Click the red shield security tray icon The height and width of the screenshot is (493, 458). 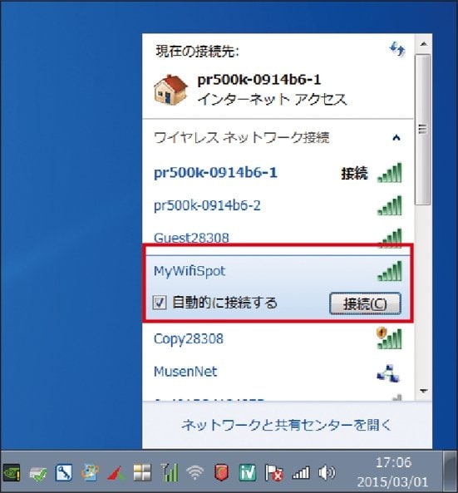pyautogui.click(x=221, y=472)
